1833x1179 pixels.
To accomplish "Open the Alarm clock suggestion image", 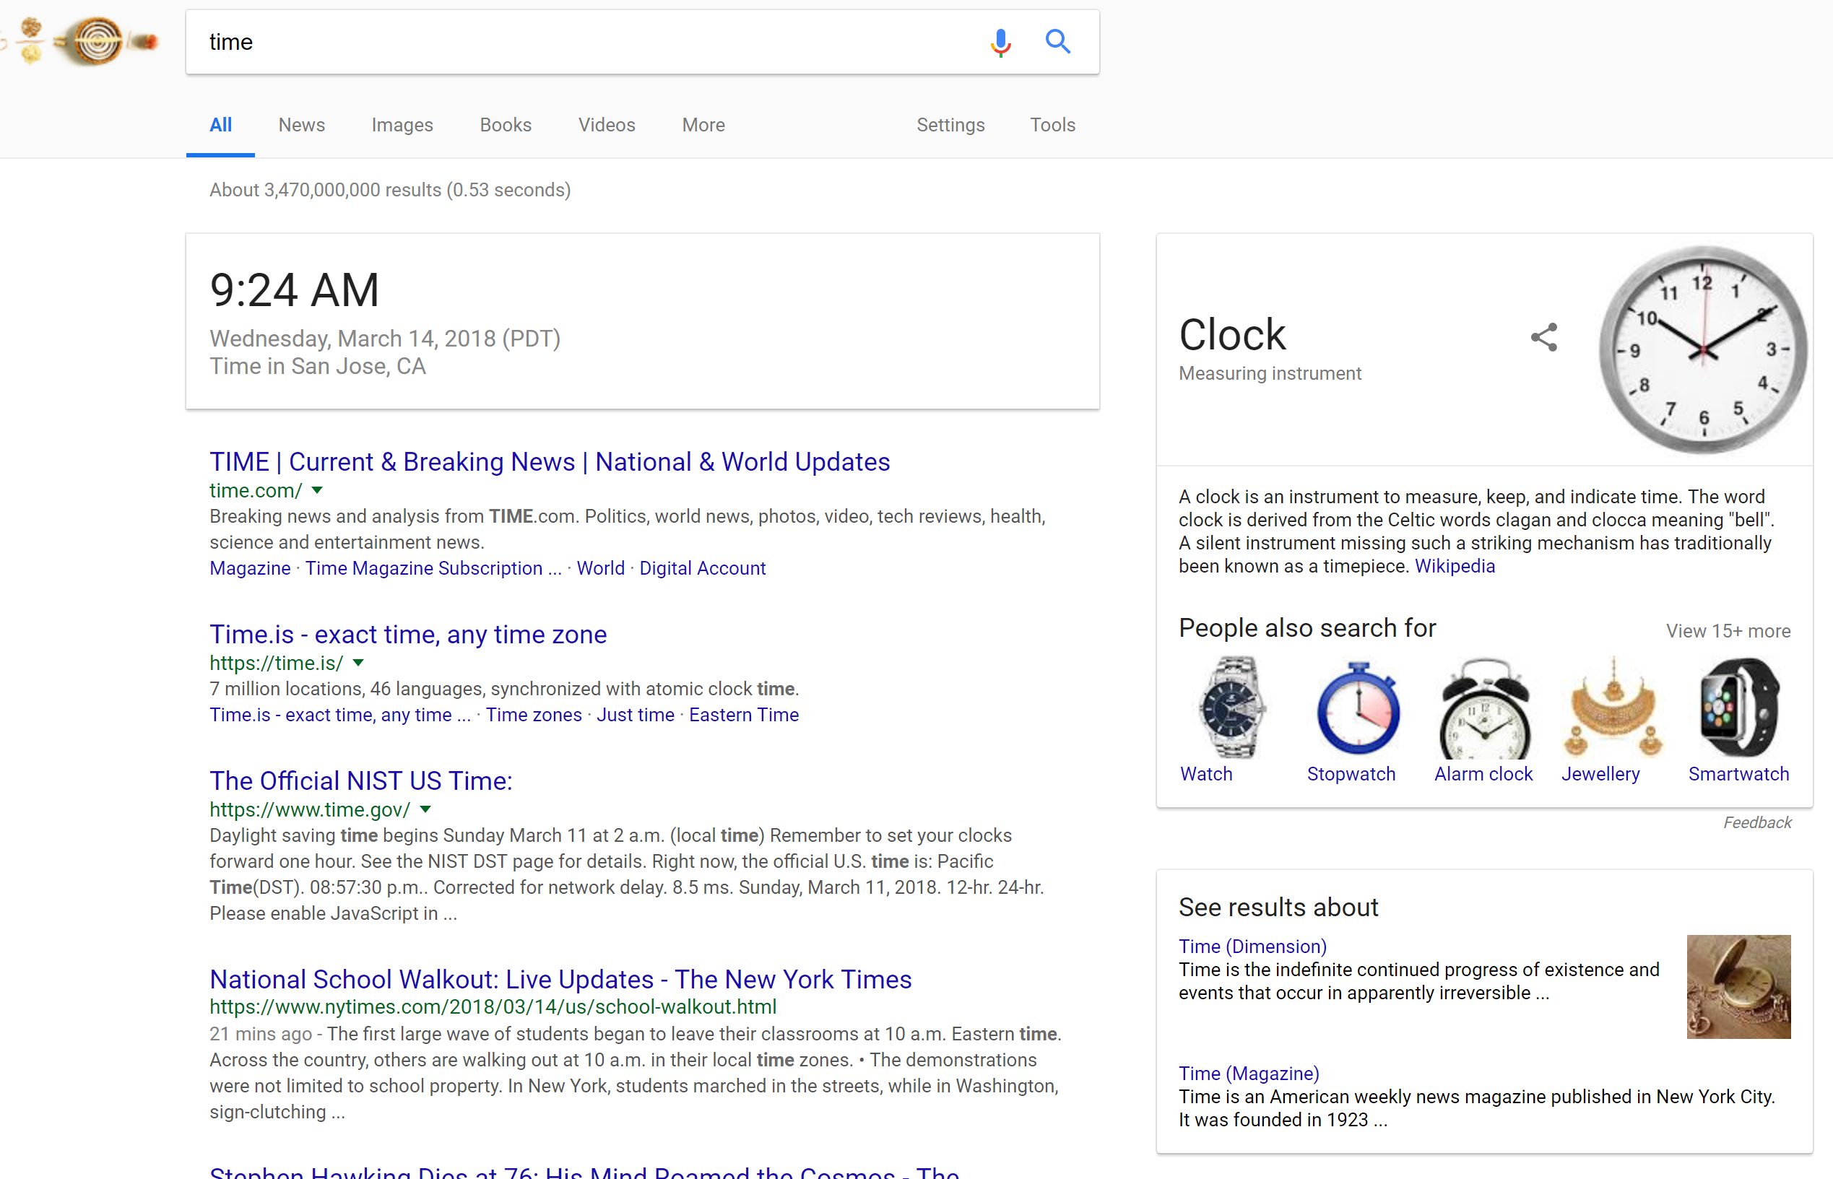I will tap(1484, 708).
